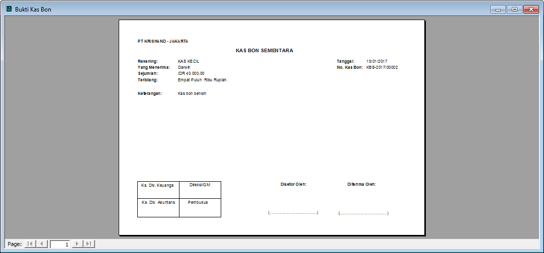544x253 pixels.
Task: Go to the previous page
Action: [x=42, y=244]
